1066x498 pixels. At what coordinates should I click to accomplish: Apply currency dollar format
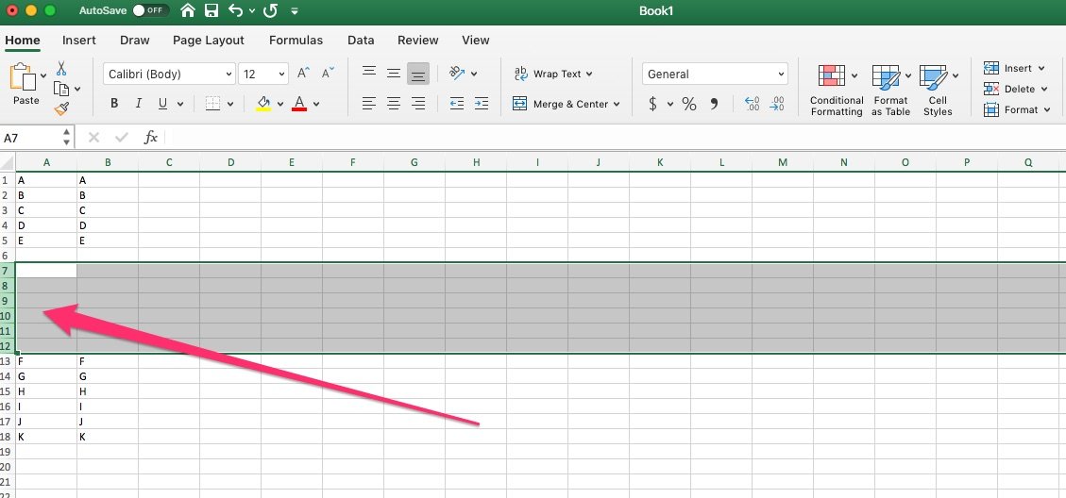652,104
